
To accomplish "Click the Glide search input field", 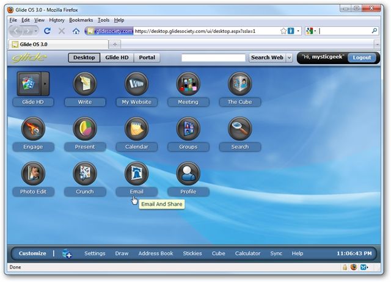I will (x=213, y=58).
